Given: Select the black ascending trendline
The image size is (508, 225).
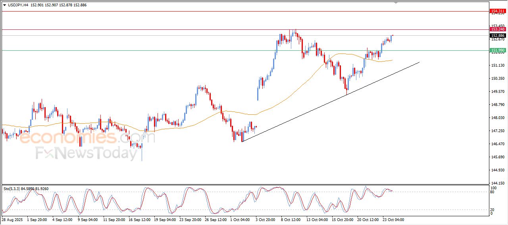Looking at the screenshot, I should click(x=329, y=103).
